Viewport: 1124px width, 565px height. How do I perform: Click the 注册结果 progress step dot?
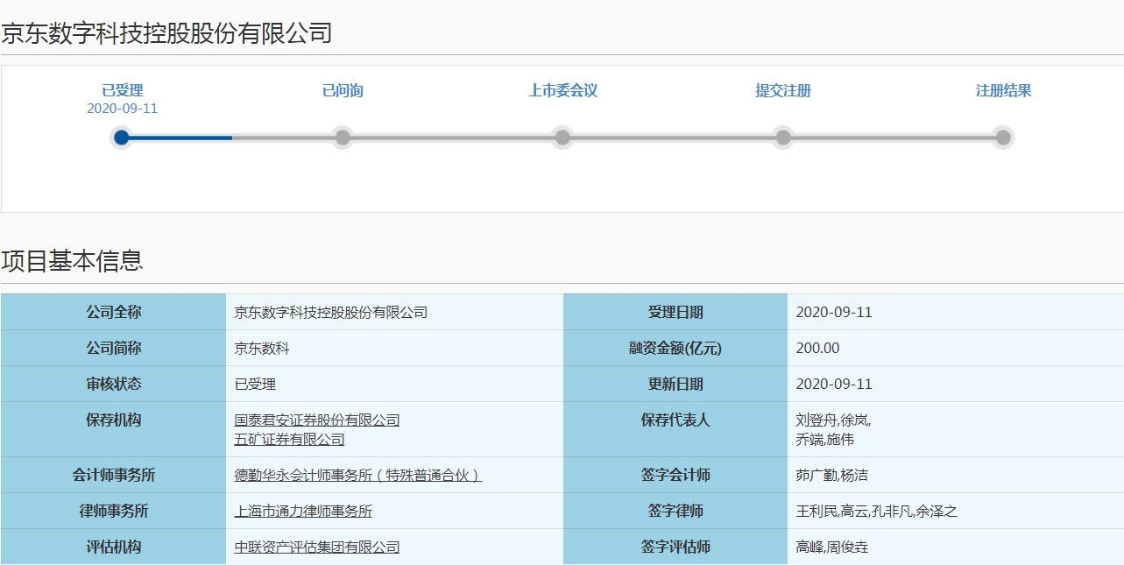click(1003, 138)
